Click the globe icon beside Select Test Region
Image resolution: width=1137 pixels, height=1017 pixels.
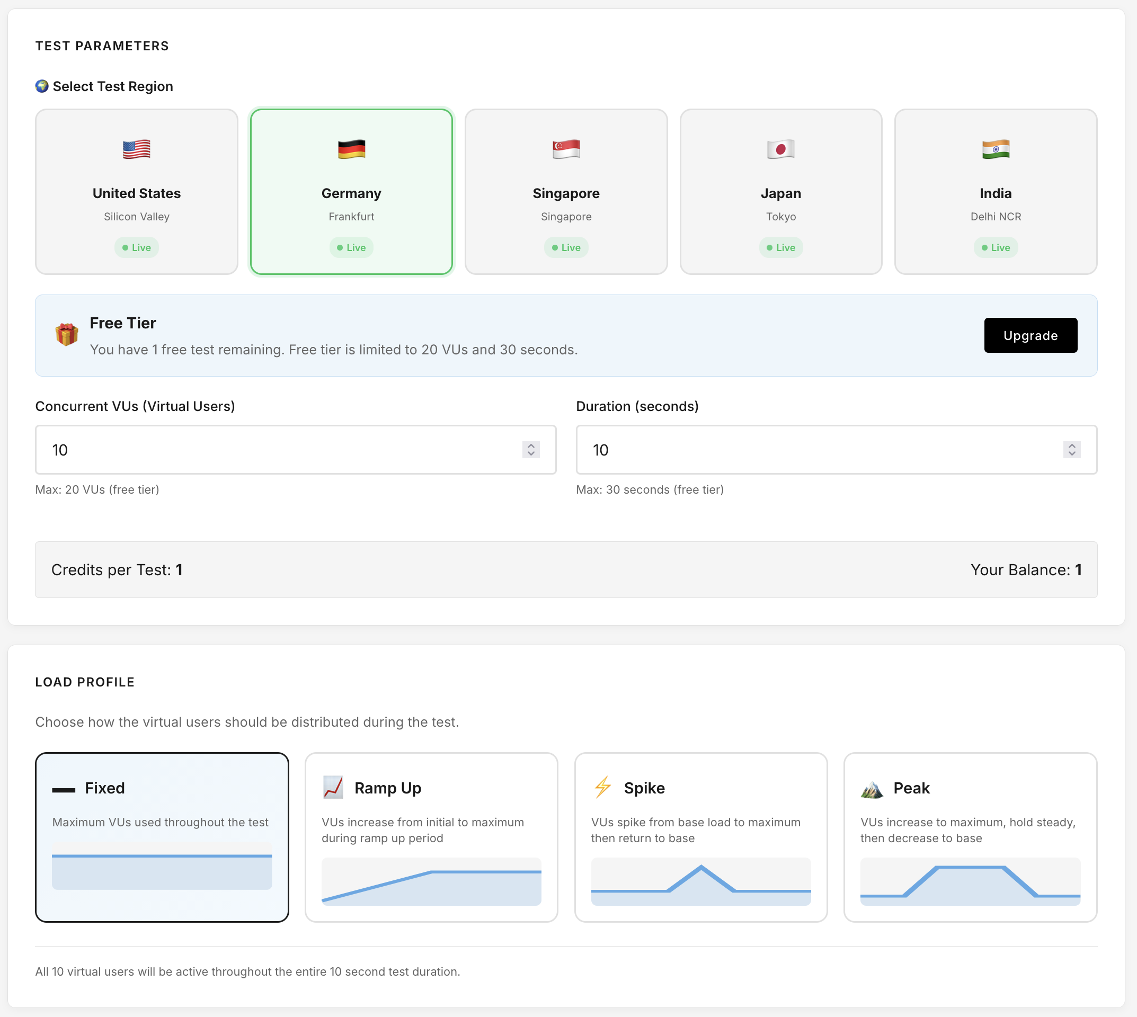tap(42, 87)
